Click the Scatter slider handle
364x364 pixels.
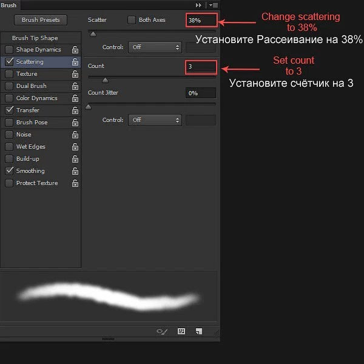pyautogui.click(x=93, y=35)
